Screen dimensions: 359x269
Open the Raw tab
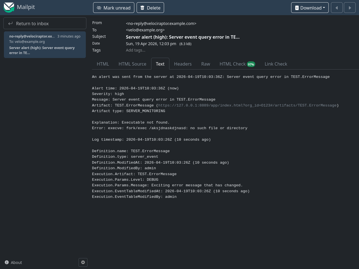tap(206, 64)
